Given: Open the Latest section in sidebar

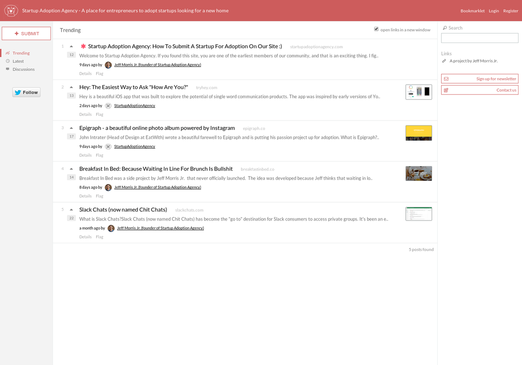Looking at the screenshot, I should 18,61.
